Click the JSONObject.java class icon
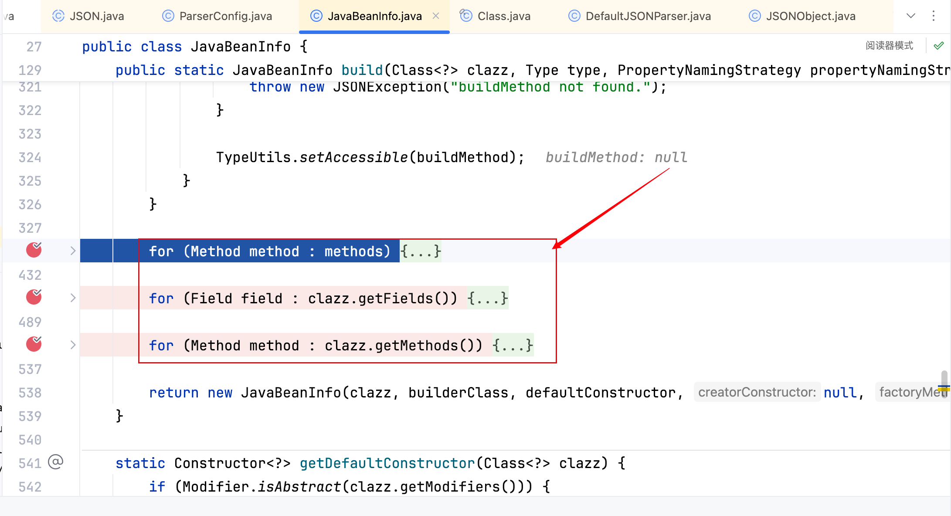 click(x=754, y=16)
